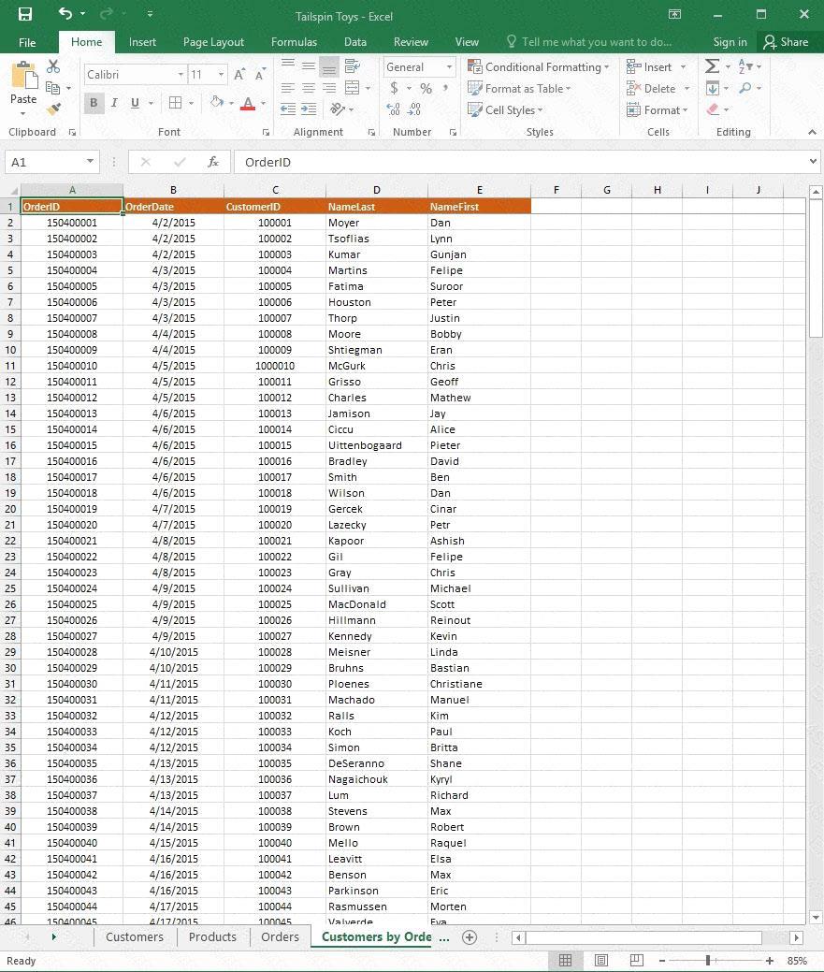Toggle Italic formatting
Image resolution: width=824 pixels, height=972 pixels.
114,103
